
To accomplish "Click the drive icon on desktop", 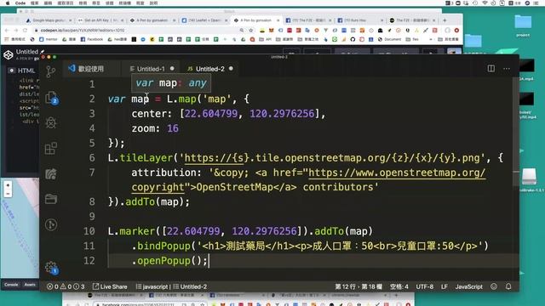I will point(529,177).
